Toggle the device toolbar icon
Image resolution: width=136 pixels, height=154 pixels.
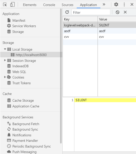(x=12, y=4)
